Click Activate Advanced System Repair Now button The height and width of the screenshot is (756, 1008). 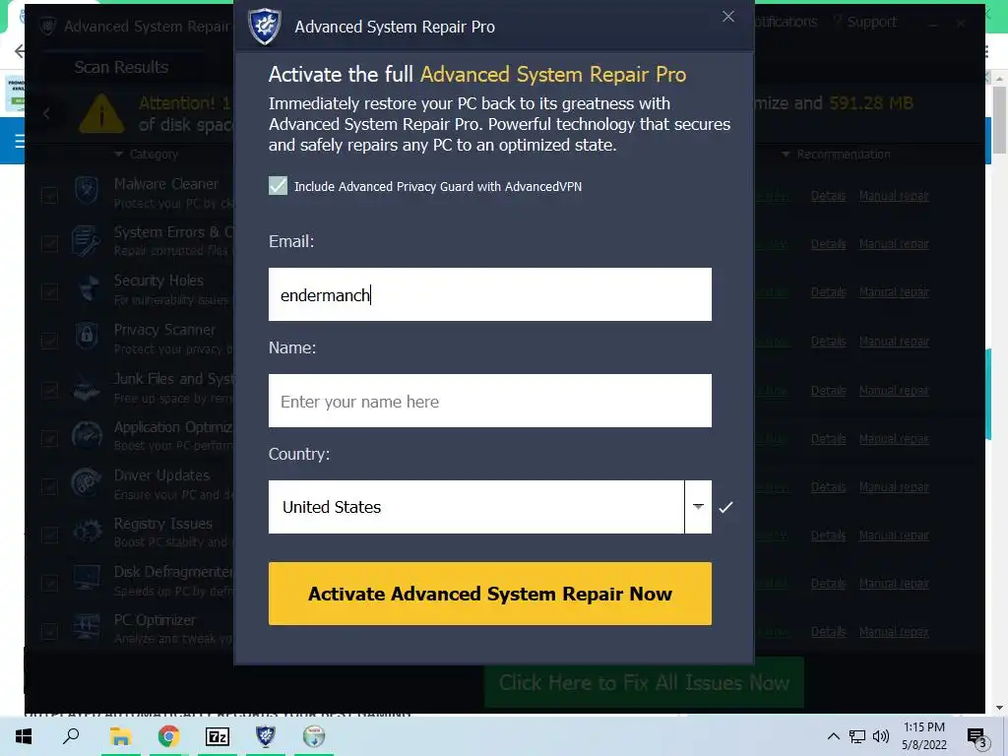[x=490, y=594]
